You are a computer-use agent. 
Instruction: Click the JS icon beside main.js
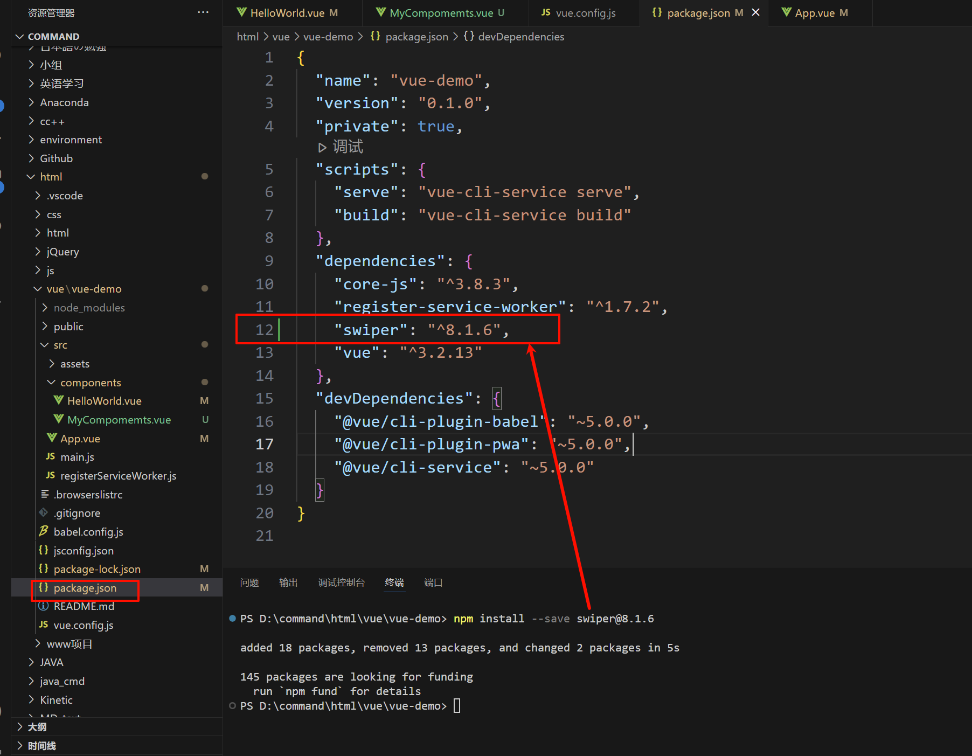[x=51, y=456]
